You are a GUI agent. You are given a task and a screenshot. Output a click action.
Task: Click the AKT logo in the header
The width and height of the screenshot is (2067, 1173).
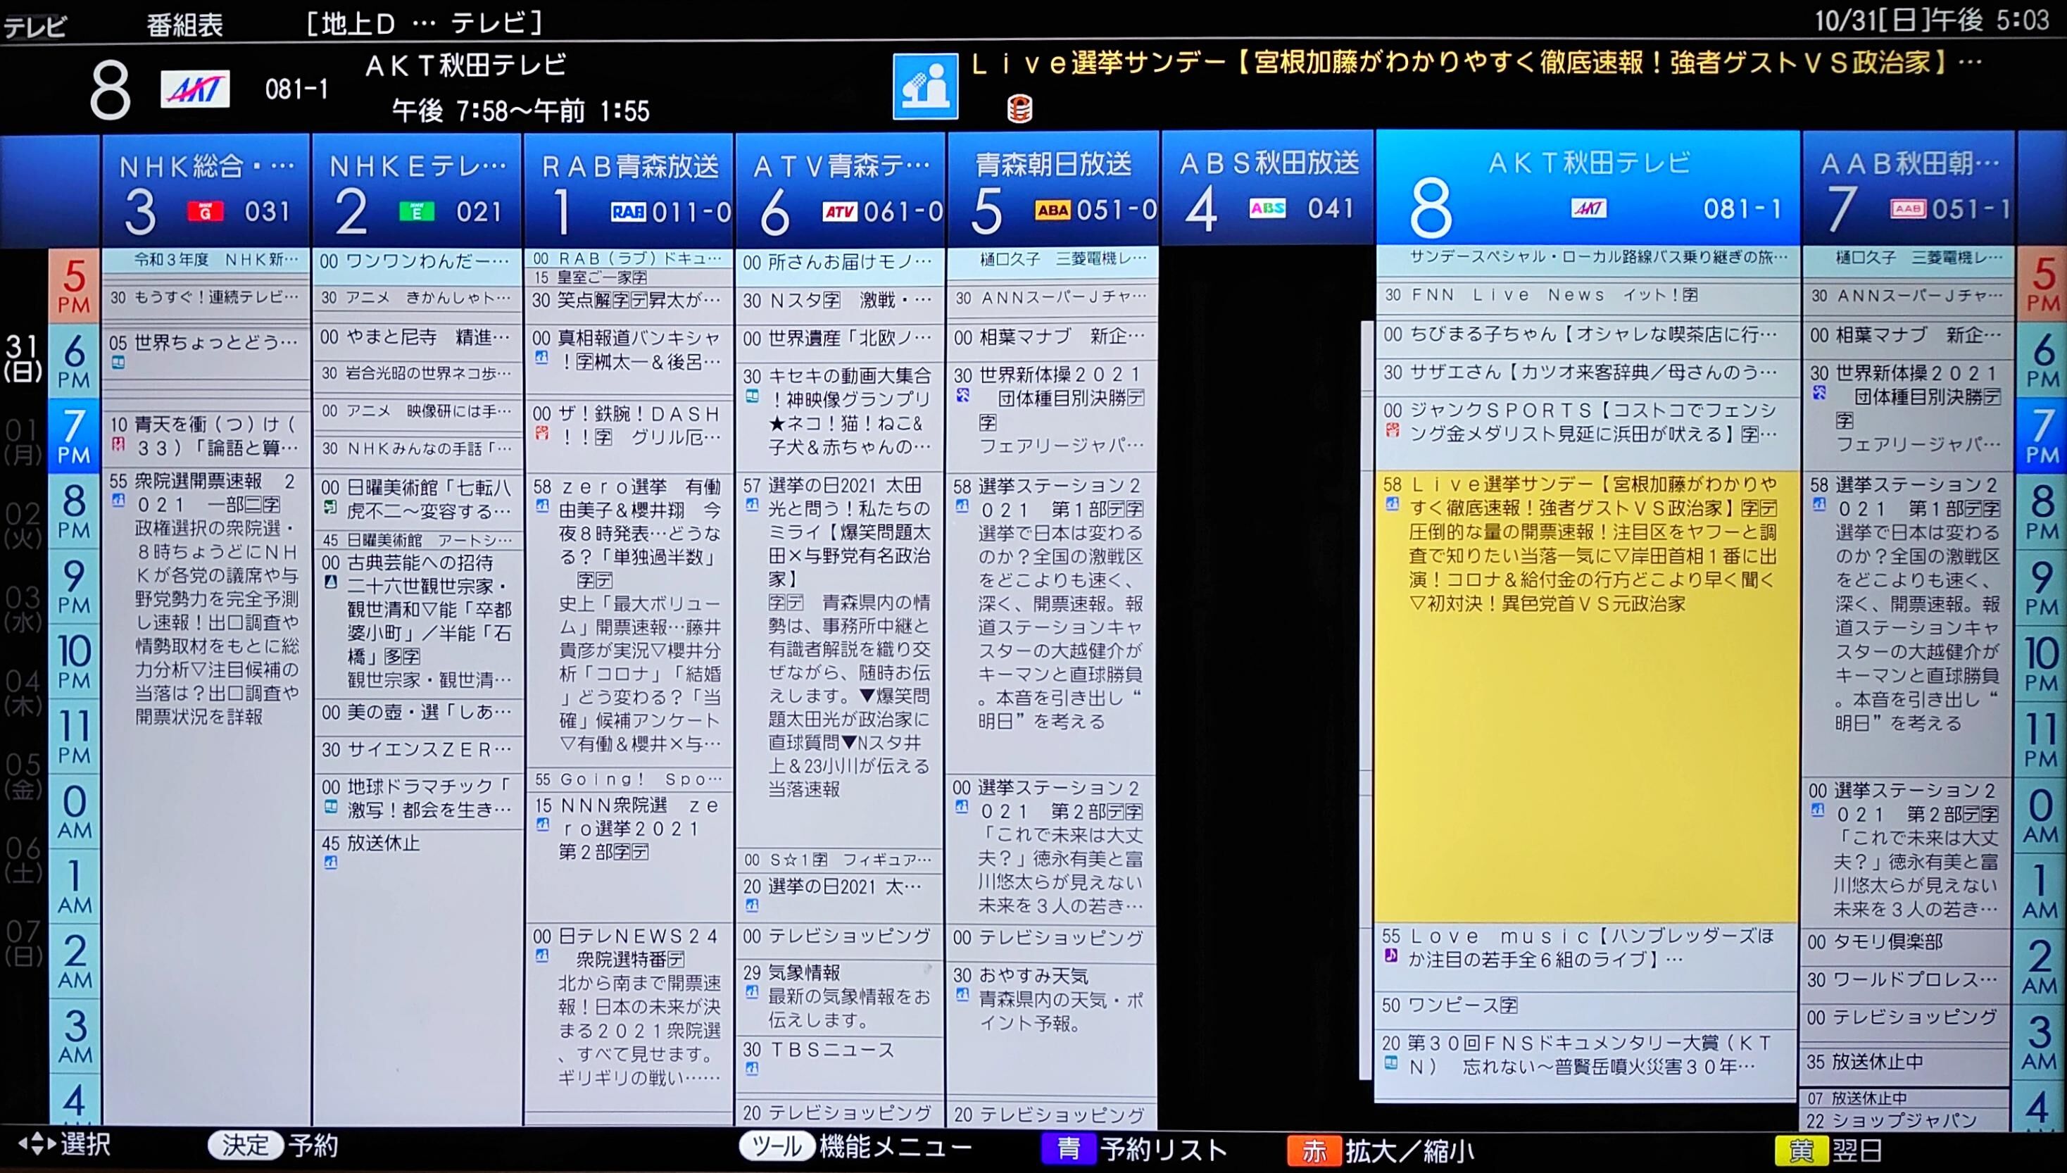pos(194,89)
